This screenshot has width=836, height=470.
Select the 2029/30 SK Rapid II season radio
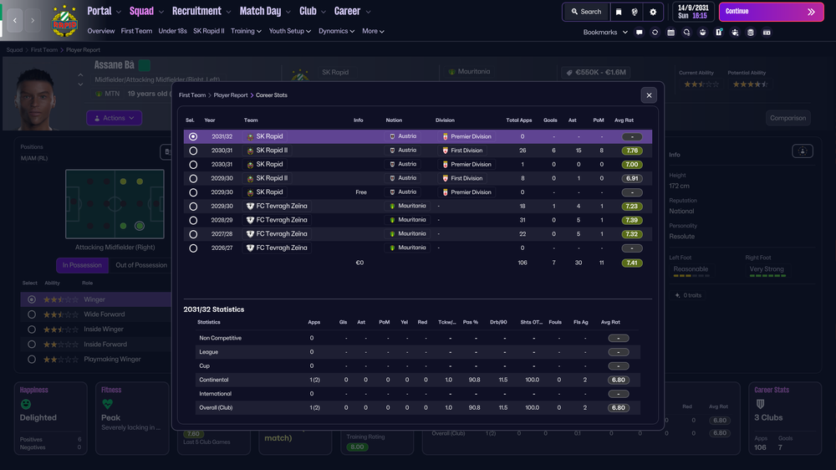tap(193, 178)
